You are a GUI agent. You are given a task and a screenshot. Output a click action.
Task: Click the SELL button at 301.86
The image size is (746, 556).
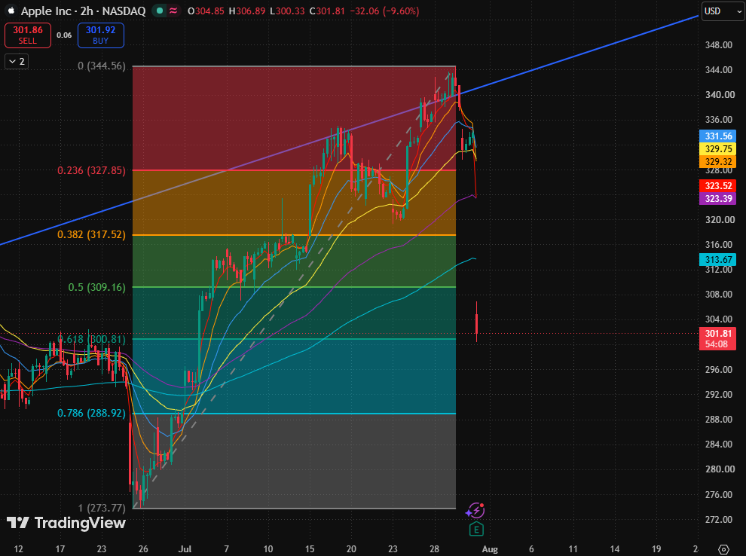coord(28,35)
